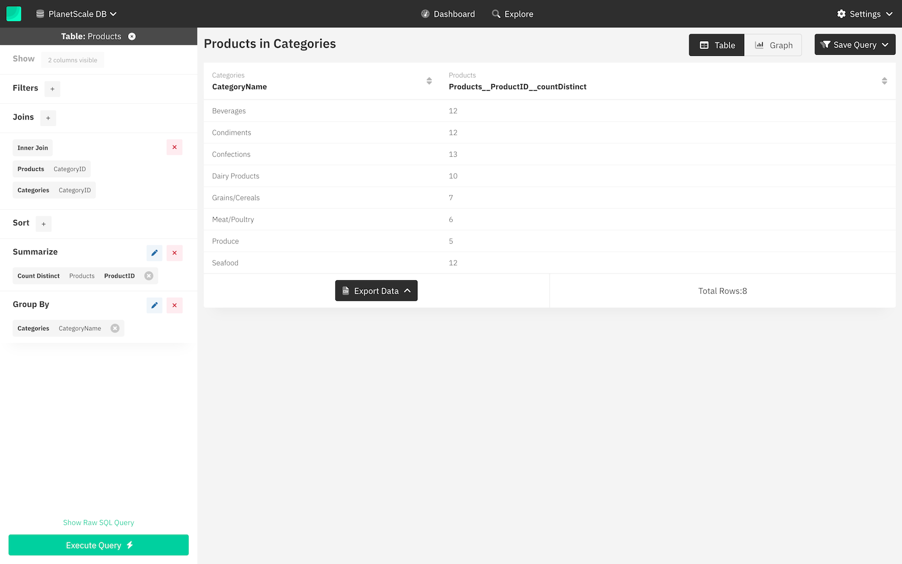The height and width of the screenshot is (564, 902).
Task: Remove the Inner Join with red X icon
Action: pos(174,147)
